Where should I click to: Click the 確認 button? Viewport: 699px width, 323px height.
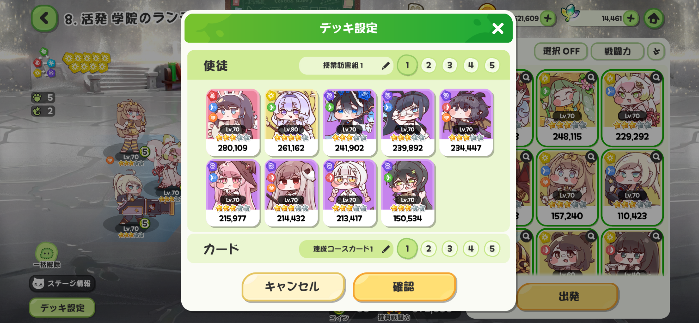coord(404,287)
